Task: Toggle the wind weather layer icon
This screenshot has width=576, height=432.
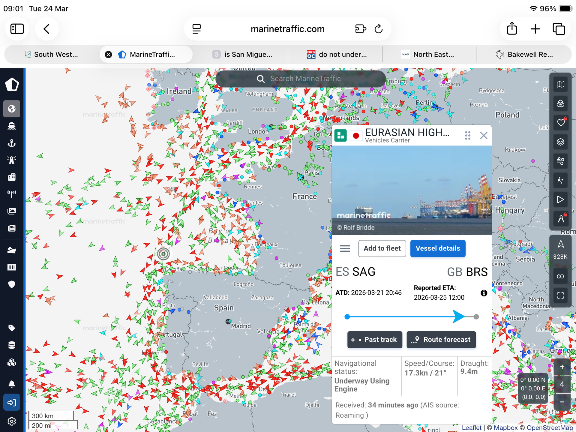Action: [560, 161]
